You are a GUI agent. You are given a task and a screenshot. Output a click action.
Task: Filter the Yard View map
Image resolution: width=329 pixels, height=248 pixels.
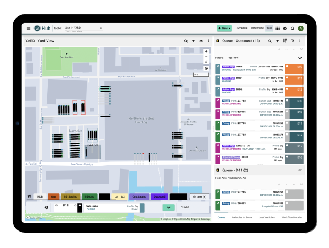[x=194, y=41]
